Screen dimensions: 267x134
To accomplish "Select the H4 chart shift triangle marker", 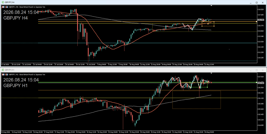I will [x=211, y=6].
